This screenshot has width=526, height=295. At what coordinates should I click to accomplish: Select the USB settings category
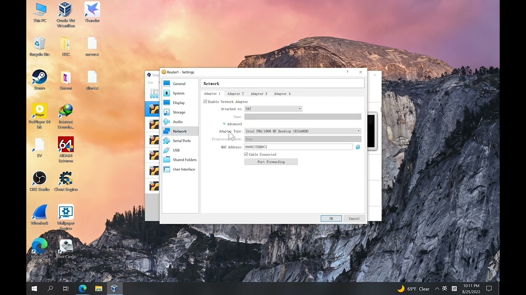180,150
